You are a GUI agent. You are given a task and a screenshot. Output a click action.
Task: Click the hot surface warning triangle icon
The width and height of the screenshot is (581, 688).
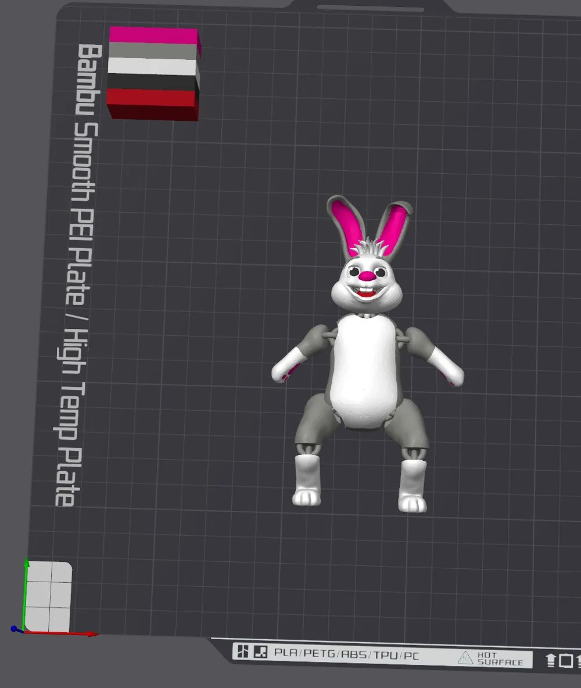[x=465, y=658]
